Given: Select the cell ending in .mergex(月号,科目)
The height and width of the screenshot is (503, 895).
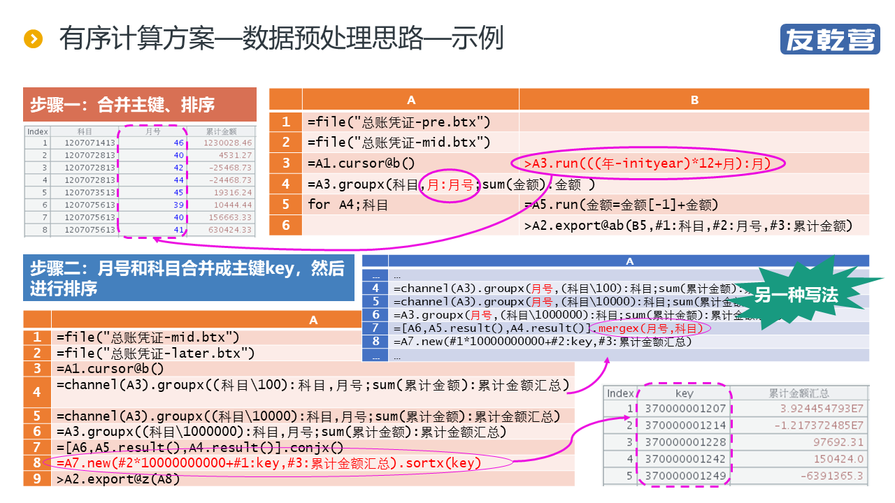Looking at the screenshot, I should tap(629, 328).
